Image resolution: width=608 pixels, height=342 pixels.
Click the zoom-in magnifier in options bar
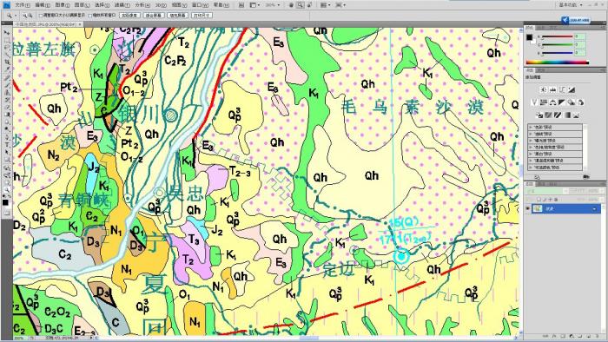coord(24,16)
